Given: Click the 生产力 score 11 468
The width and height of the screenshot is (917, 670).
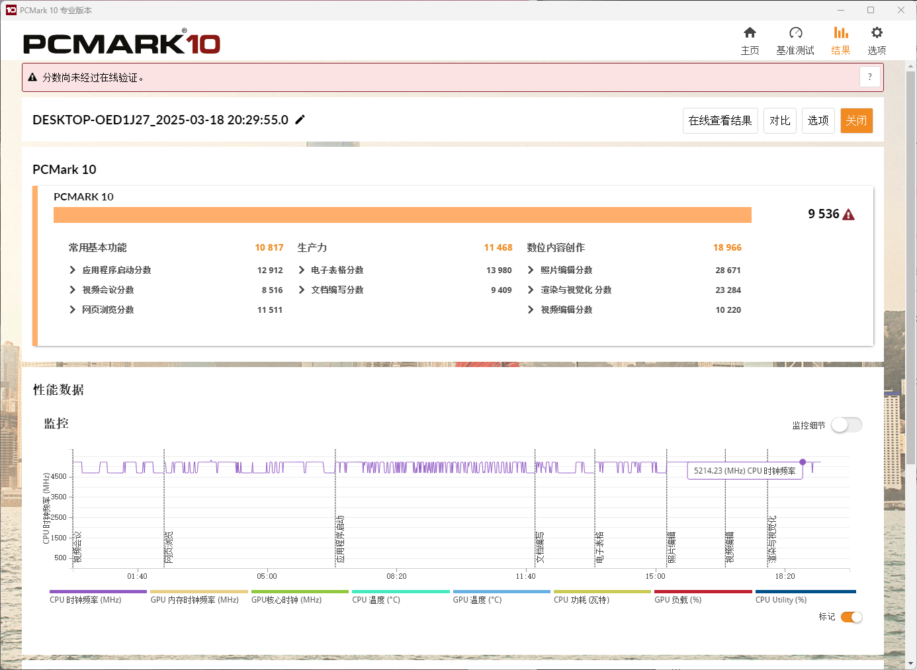Looking at the screenshot, I should pos(498,247).
